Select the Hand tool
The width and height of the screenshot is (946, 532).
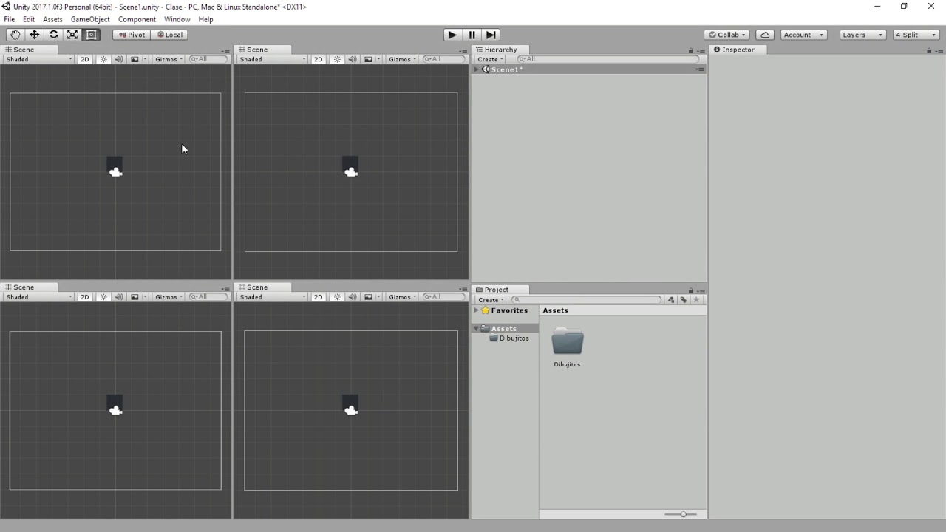point(16,35)
